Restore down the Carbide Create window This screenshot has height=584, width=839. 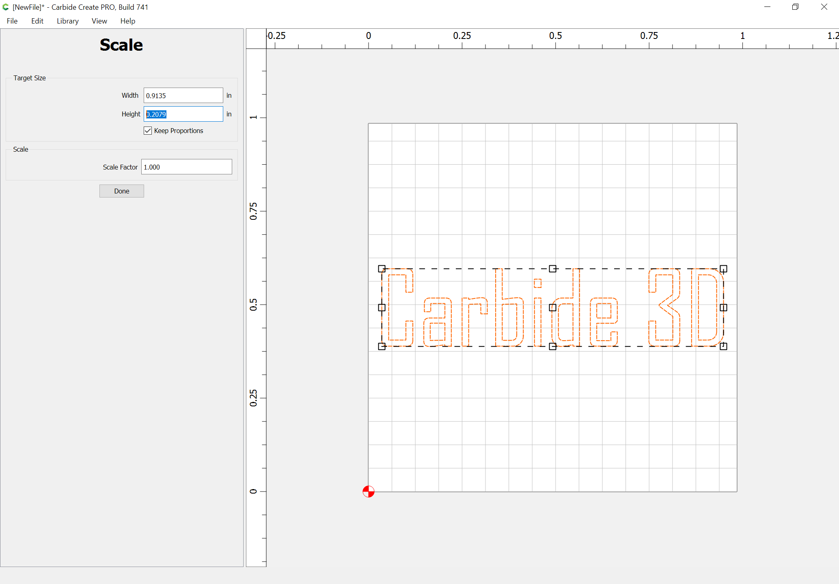coord(796,7)
